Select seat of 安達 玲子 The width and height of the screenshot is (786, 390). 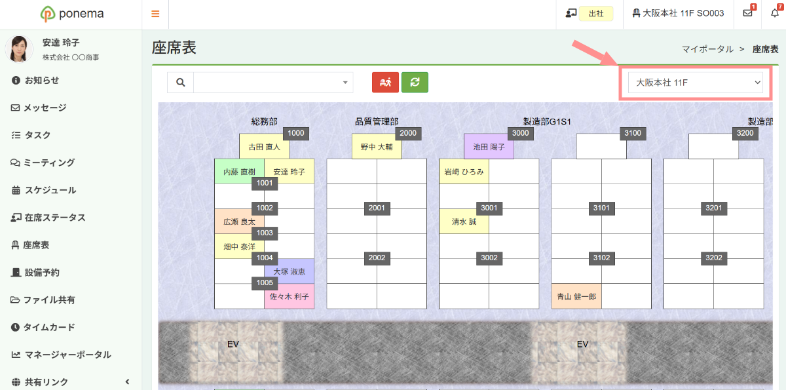point(289,172)
